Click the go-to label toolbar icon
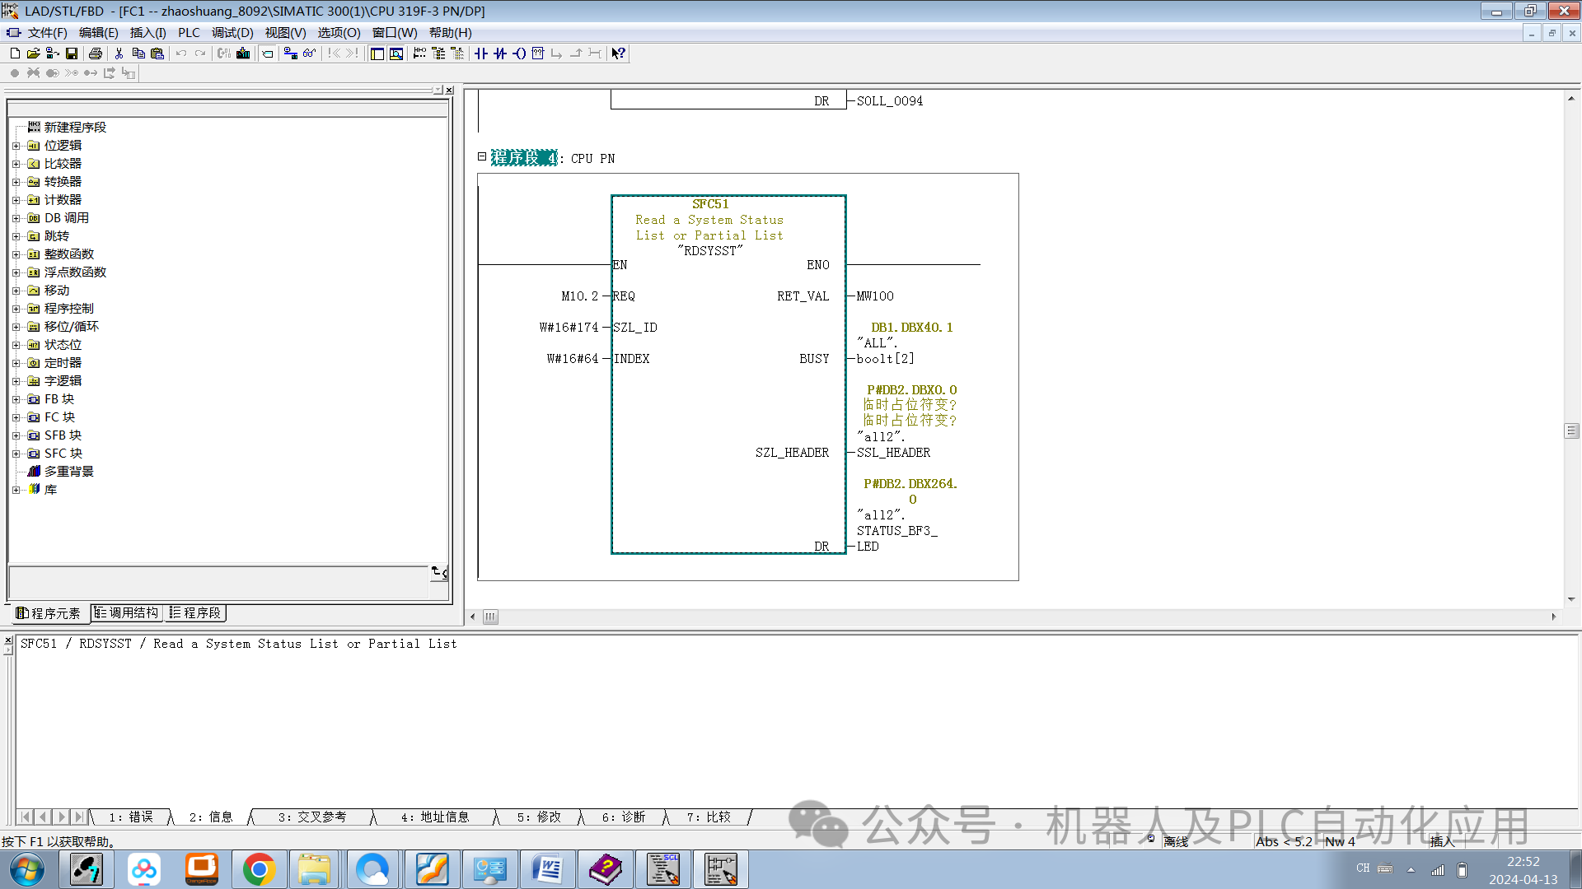 (268, 54)
